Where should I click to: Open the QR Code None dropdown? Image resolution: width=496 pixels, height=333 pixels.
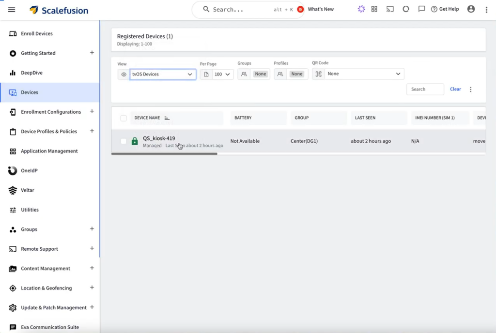tap(364, 74)
